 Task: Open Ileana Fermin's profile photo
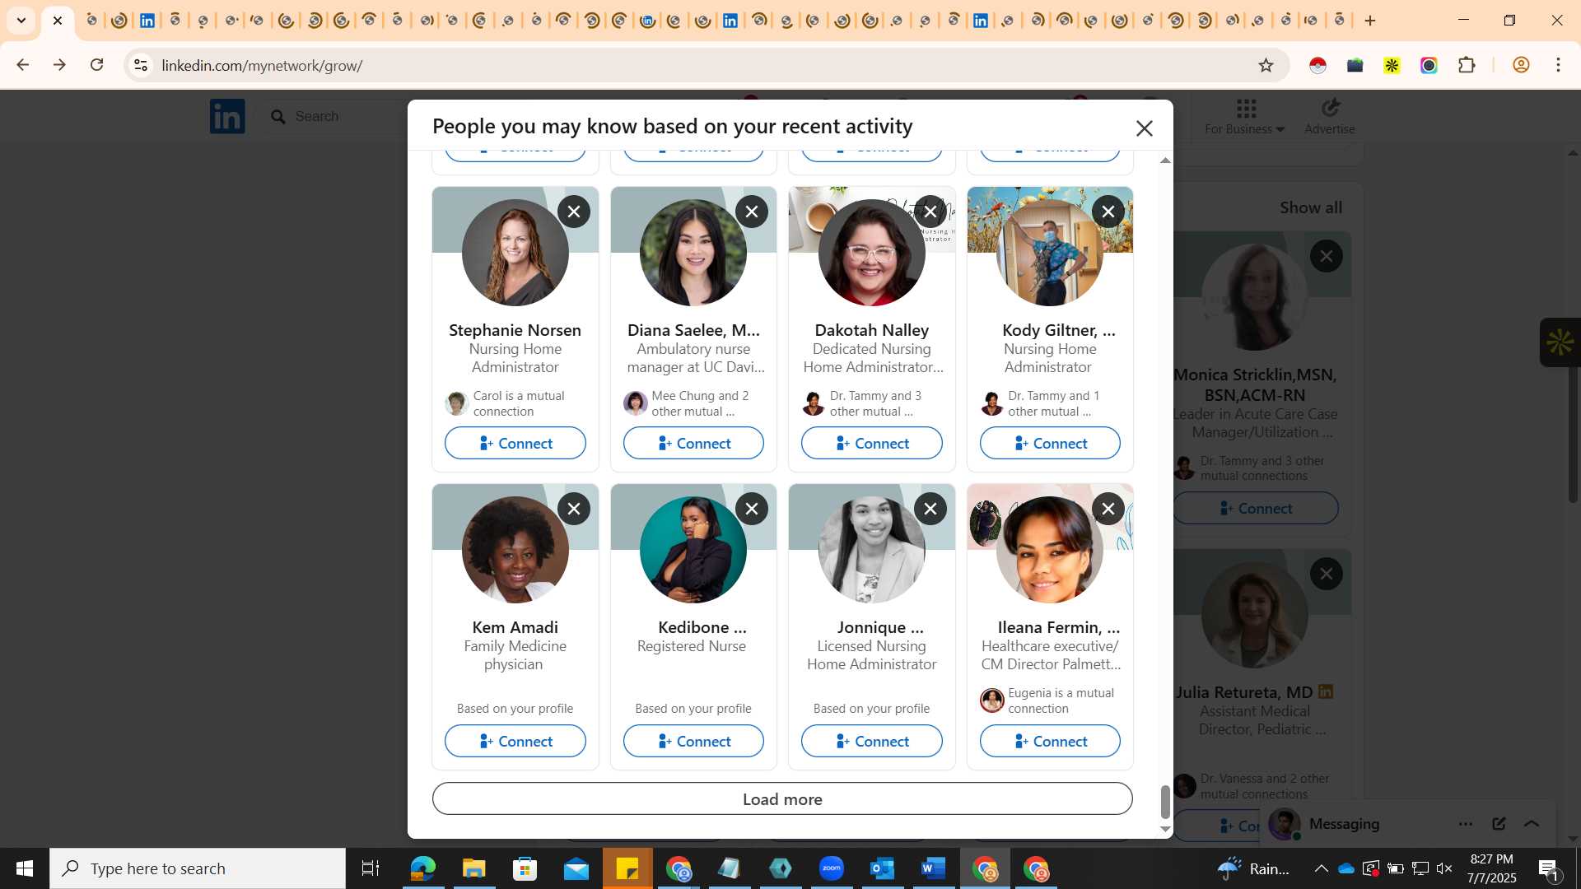click(1050, 550)
